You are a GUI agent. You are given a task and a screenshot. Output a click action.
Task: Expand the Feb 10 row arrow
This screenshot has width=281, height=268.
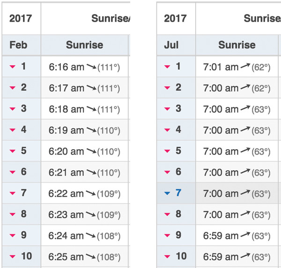tap(13, 257)
